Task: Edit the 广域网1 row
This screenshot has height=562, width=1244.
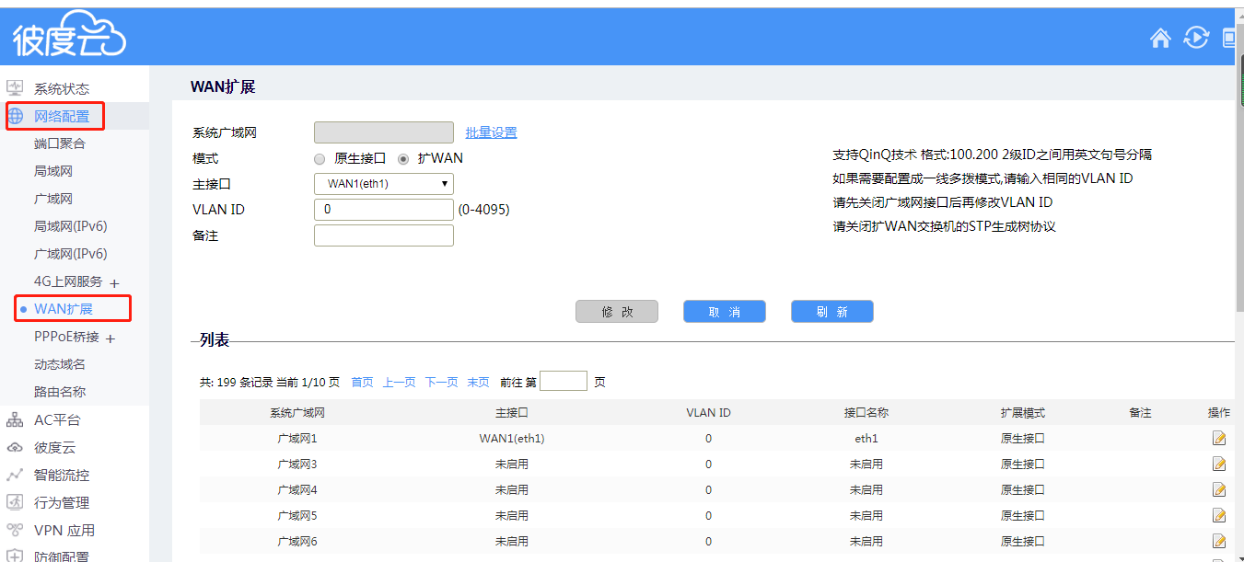Action: [x=1220, y=439]
